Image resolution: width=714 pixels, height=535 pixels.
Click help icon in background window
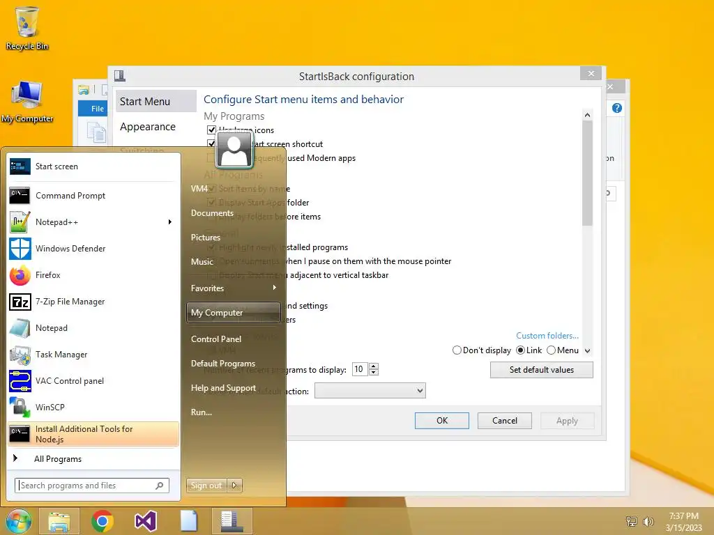pyautogui.click(x=617, y=108)
